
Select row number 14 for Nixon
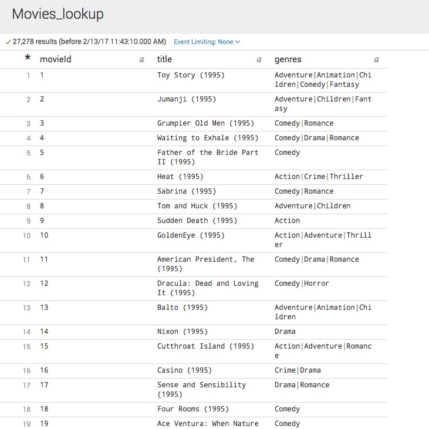coord(26,332)
